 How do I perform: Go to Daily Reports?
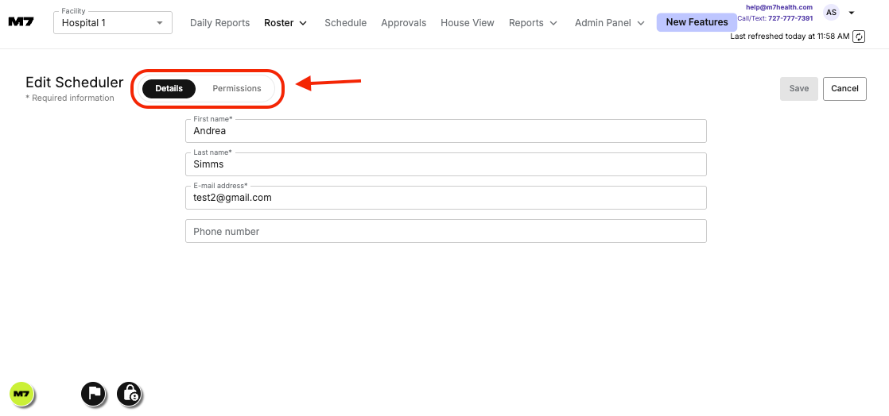click(219, 23)
